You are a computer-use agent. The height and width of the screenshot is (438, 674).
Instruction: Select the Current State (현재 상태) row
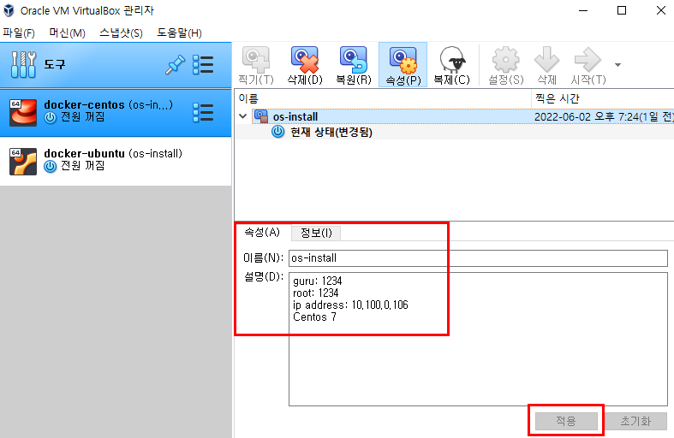click(455, 132)
